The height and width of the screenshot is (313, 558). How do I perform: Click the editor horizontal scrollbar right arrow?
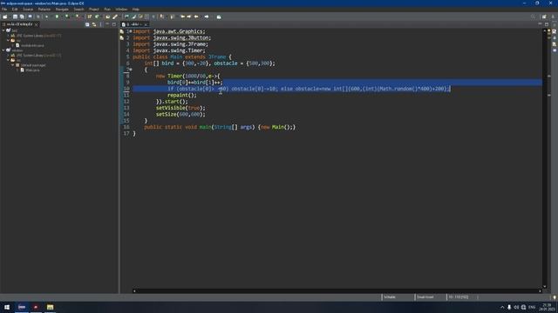pos(540,291)
